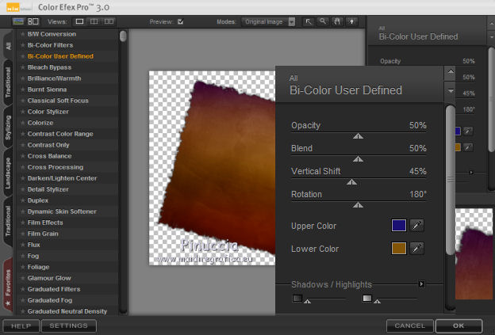The width and height of the screenshot is (495, 335).
Task: Pick Upper Color with eyedropper
Action: pos(417,227)
